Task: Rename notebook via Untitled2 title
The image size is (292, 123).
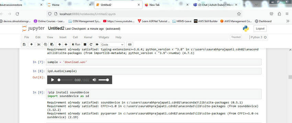Action: point(56,28)
